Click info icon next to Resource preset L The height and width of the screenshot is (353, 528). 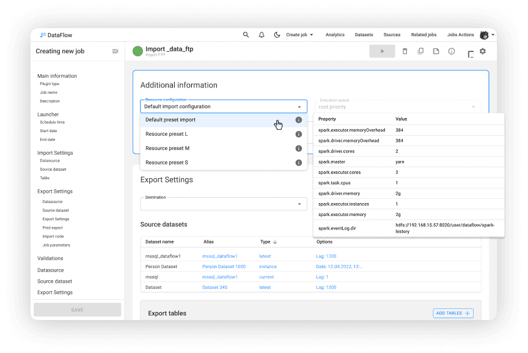(x=299, y=134)
